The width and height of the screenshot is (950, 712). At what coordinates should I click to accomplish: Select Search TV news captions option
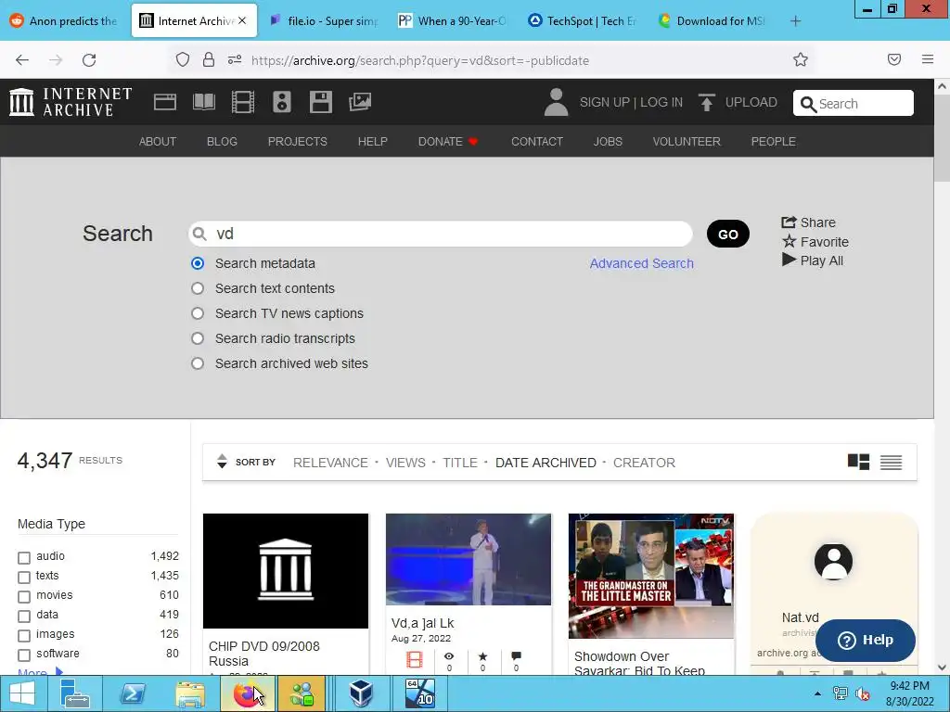[x=198, y=313]
